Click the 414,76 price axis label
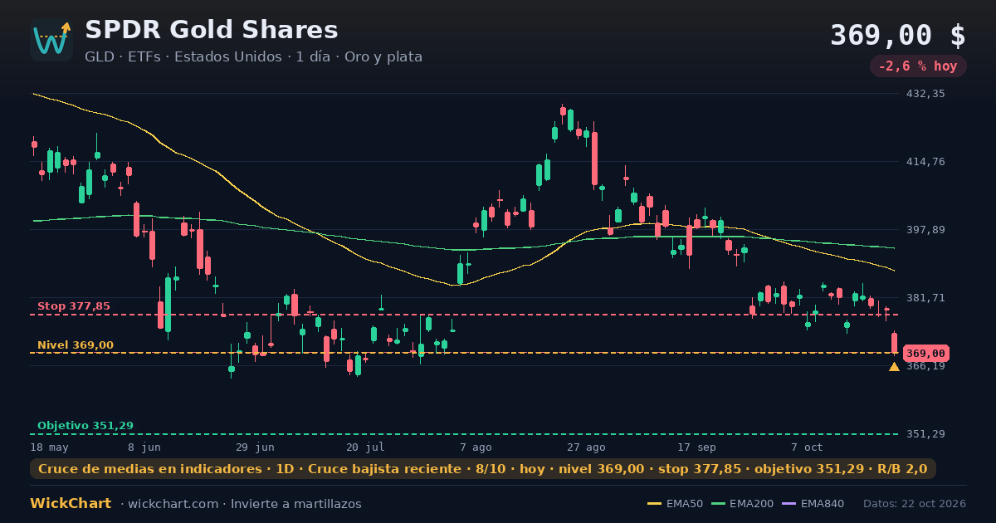 [x=925, y=162]
